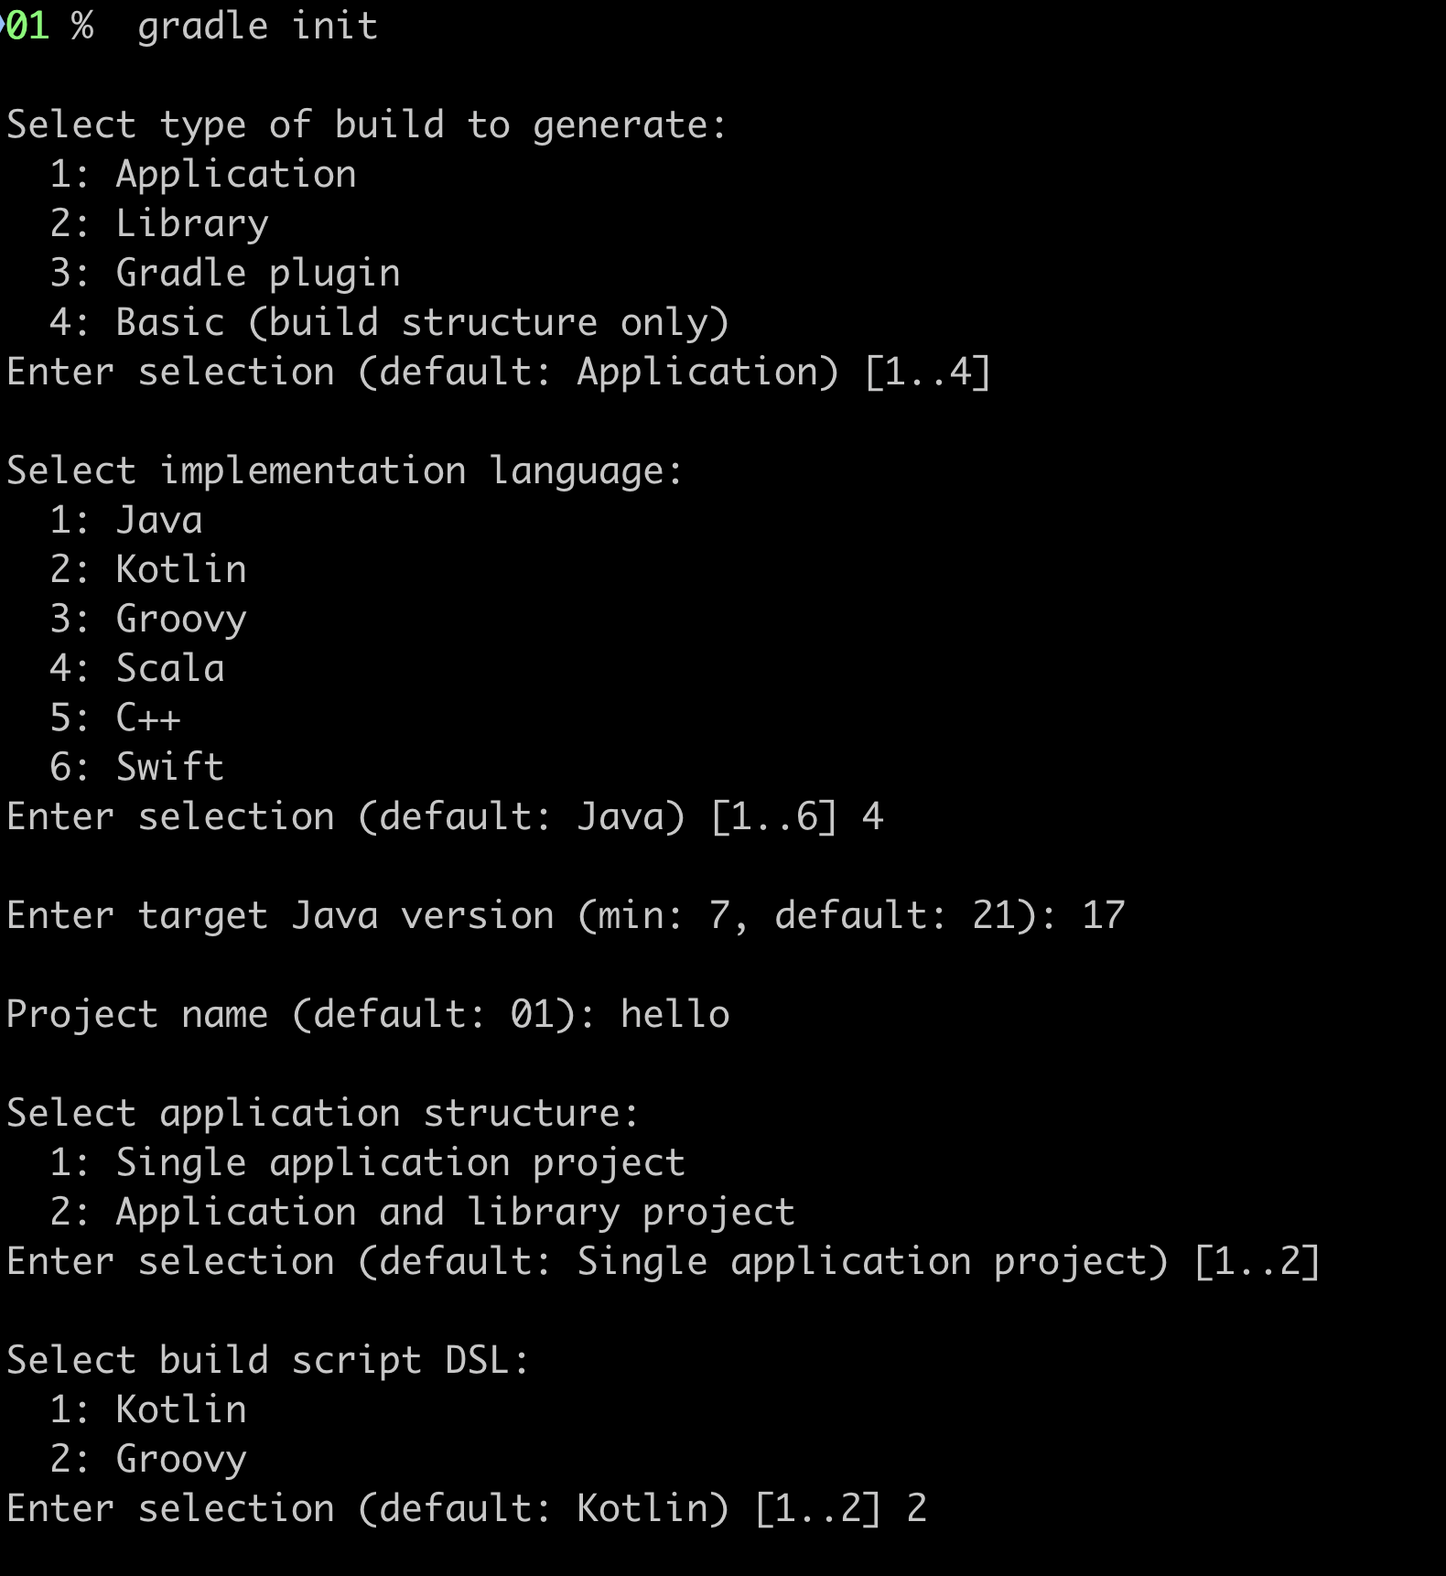Click the 'Single application project' option line
Viewport: 1446px width, 1576px height.
(x=367, y=1163)
